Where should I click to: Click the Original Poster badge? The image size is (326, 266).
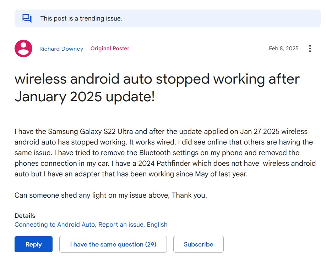pos(110,49)
